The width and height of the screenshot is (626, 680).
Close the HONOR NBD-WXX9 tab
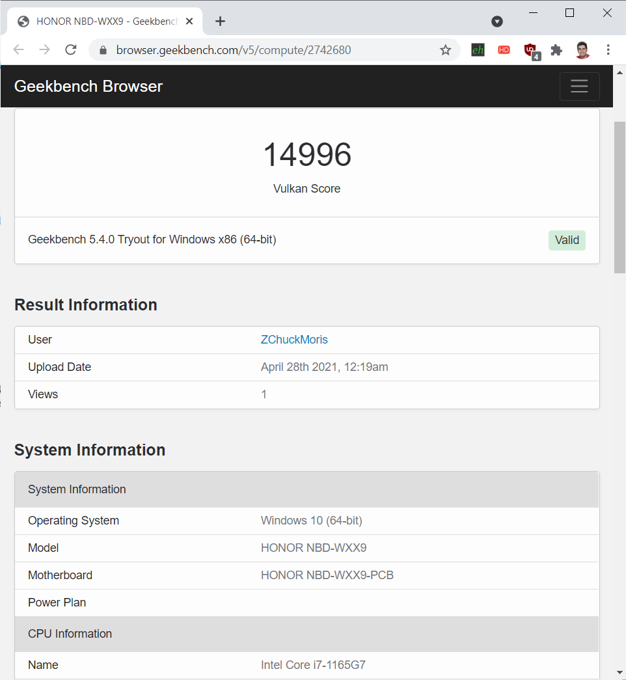click(x=189, y=21)
